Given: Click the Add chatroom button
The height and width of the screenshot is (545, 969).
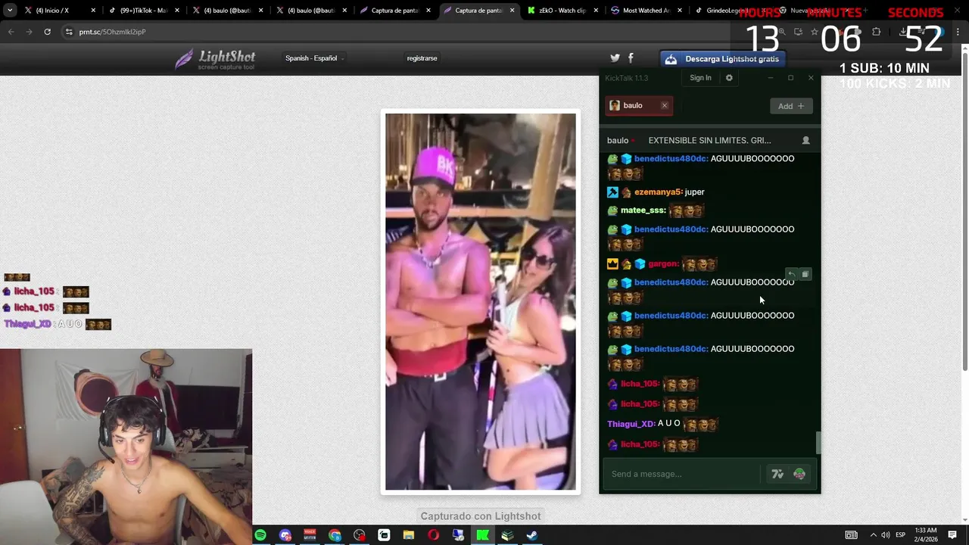Looking at the screenshot, I should 791,106.
